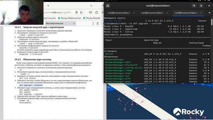Click the 'NetworkManager-adsl' package row
Screen dimensions: 213x120
coord(157,62)
